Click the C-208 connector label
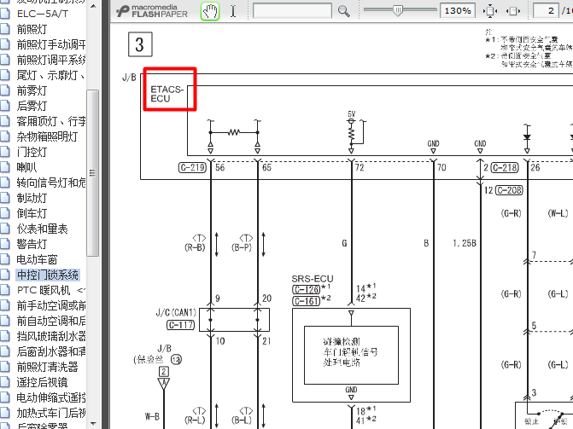 [509, 190]
